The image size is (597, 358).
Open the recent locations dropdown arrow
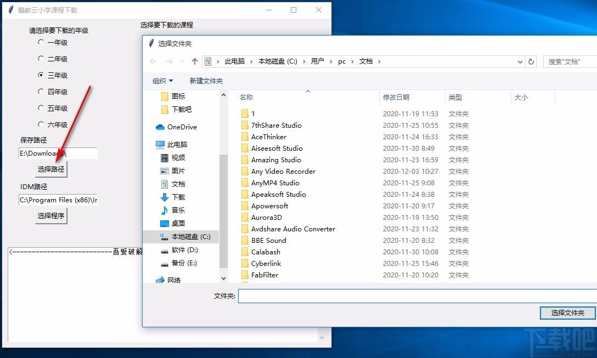pyautogui.click(x=182, y=61)
